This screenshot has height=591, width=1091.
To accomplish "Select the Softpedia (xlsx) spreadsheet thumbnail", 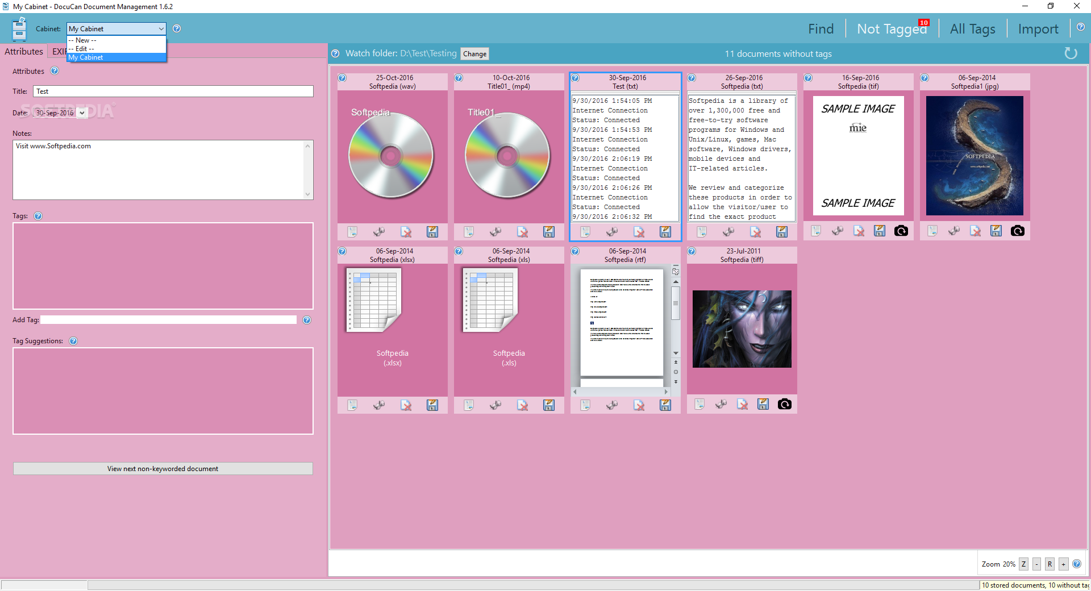I will (x=374, y=300).
